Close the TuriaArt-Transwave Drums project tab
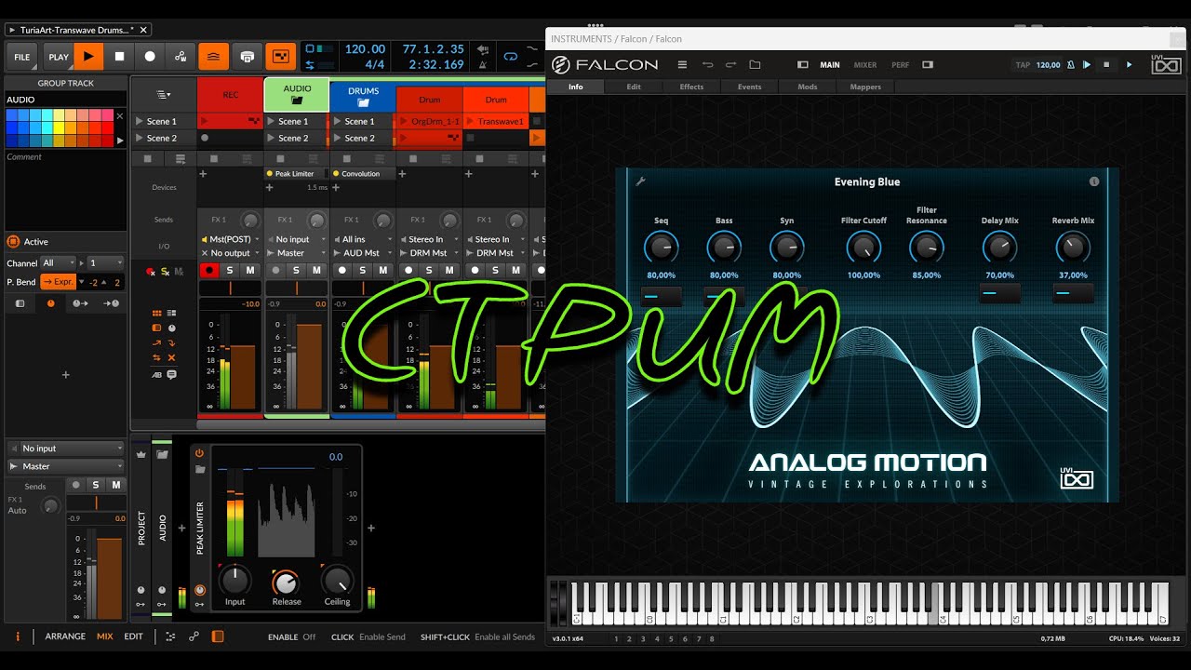Screen dimensions: 1191x670 [x=142, y=30]
